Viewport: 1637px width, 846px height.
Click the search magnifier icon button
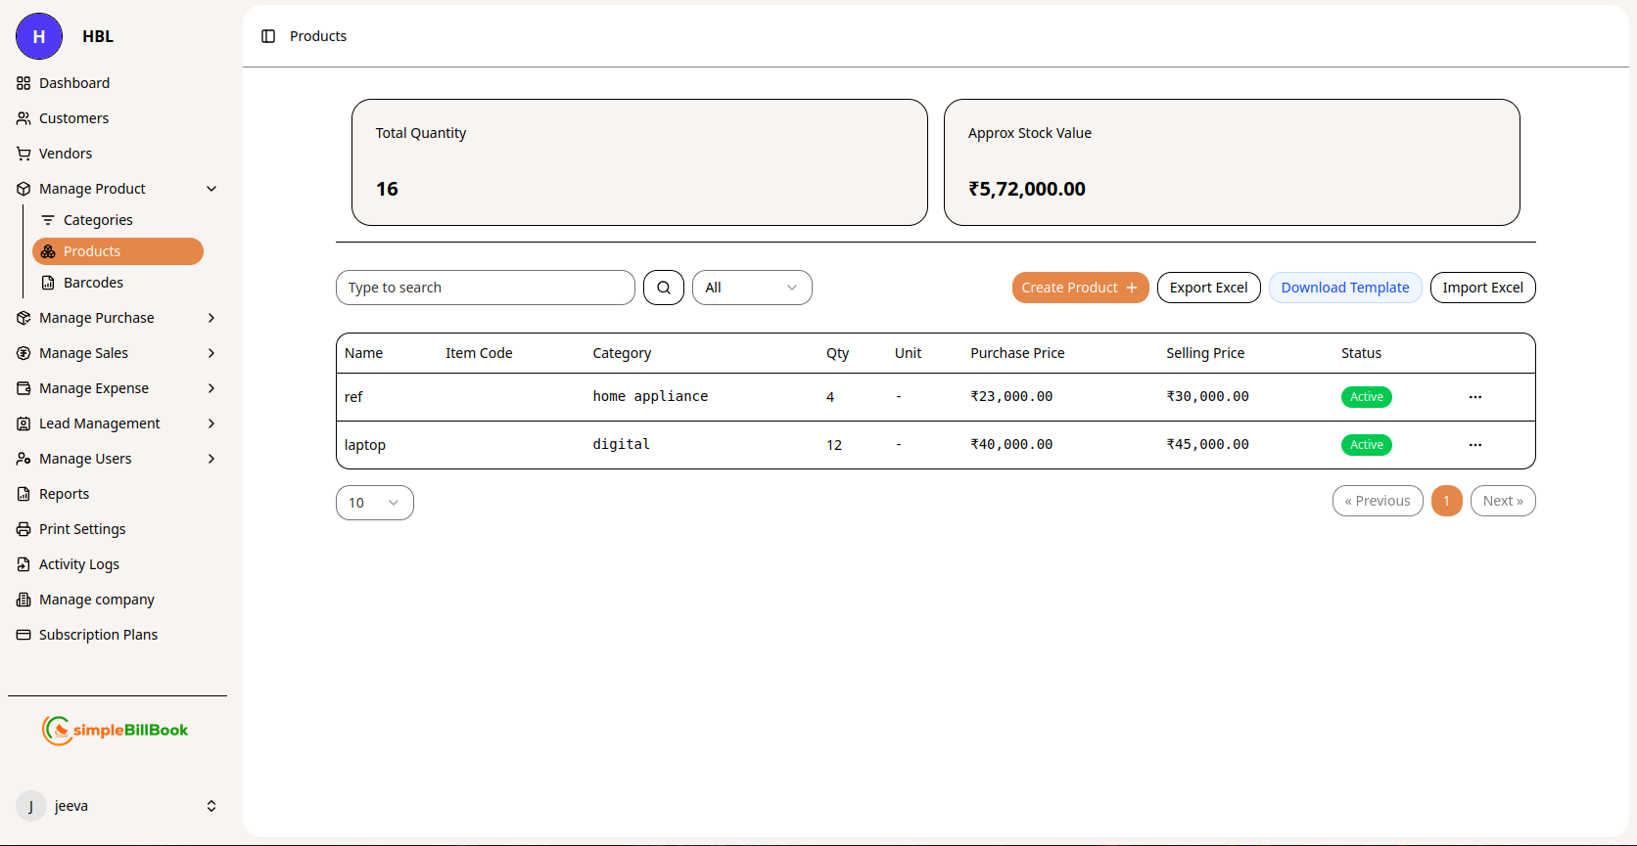[663, 288]
